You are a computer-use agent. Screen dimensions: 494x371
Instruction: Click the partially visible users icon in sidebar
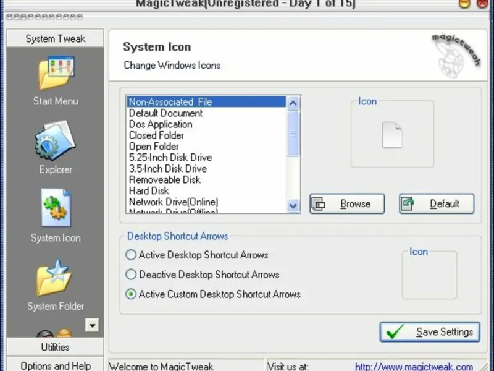54,333
